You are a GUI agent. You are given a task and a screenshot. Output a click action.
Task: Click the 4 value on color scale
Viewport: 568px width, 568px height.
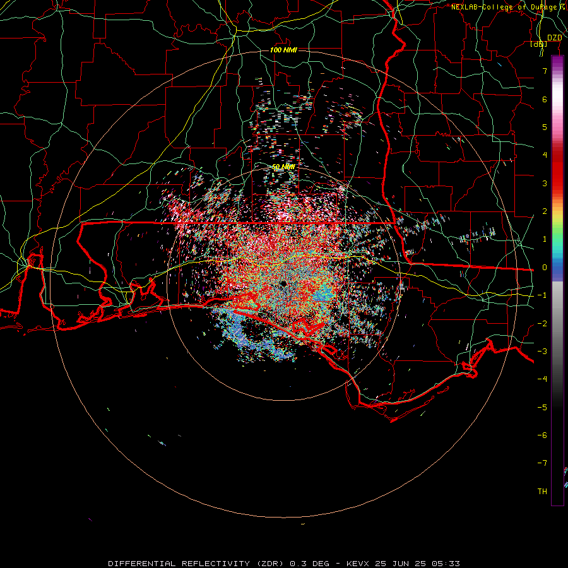tap(545, 155)
